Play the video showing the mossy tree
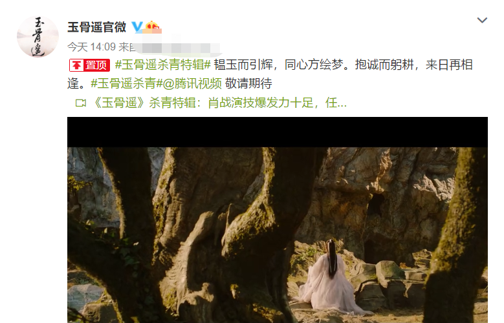 (278, 220)
